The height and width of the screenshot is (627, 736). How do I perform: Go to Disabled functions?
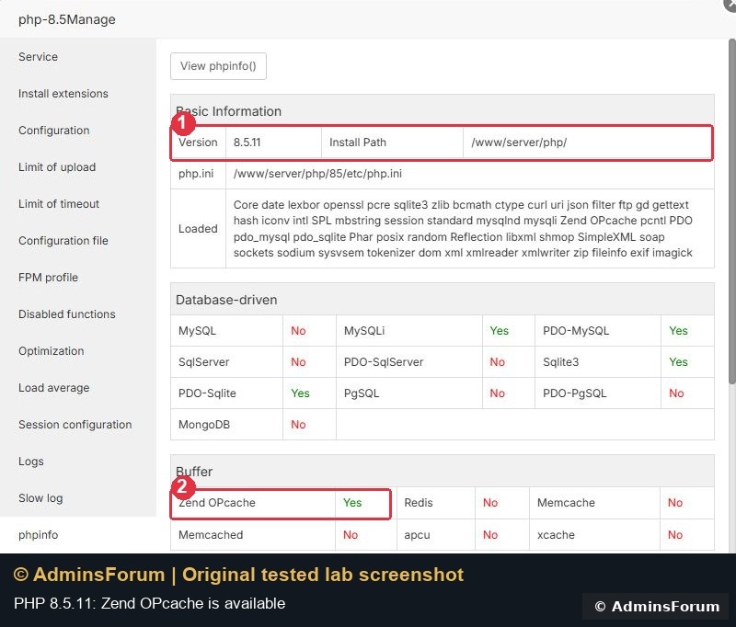pos(66,314)
